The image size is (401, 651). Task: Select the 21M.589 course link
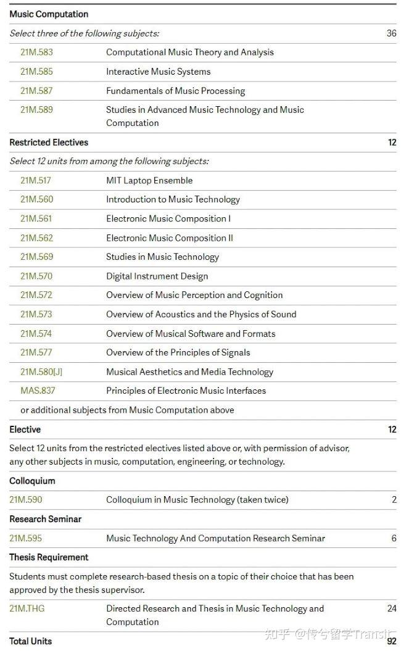36,110
